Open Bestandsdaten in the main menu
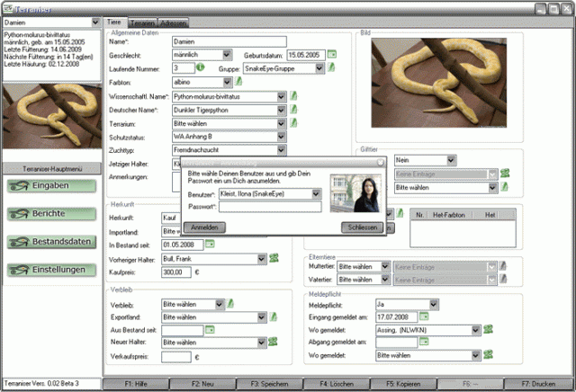Screen dimensions: 576x392 52,242
